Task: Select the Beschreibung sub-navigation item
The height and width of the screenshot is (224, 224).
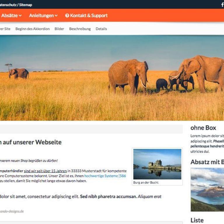Action: (x=80, y=29)
